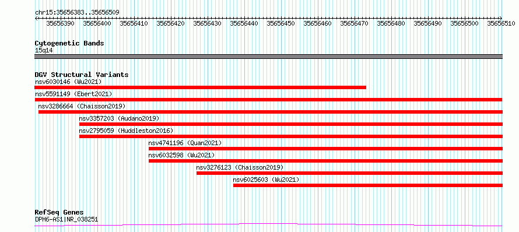Click ruler position 35656510
The image size is (519, 232).
coord(501,23)
